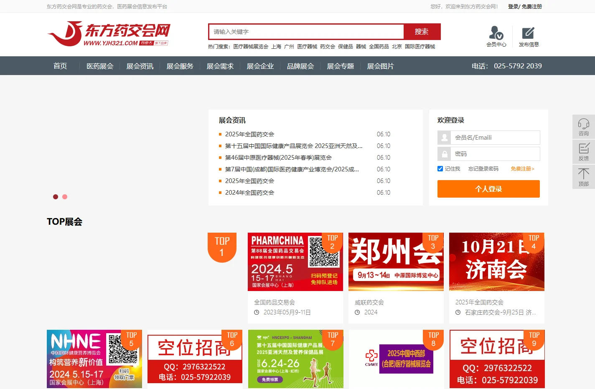Click the orange 免费注册> link in login panel
The width and height of the screenshot is (595, 389).
click(522, 169)
